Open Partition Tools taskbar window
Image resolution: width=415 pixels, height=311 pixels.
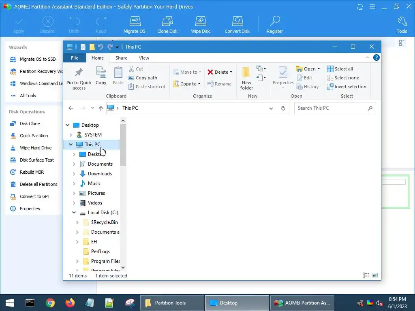point(172,303)
